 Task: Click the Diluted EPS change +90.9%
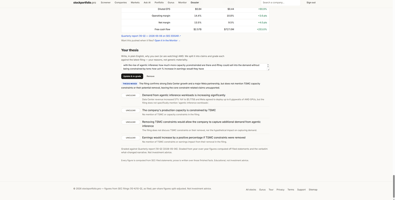(262, 9)
